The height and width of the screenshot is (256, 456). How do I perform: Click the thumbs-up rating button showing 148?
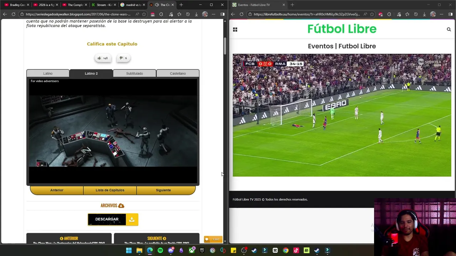pos(103,58)
